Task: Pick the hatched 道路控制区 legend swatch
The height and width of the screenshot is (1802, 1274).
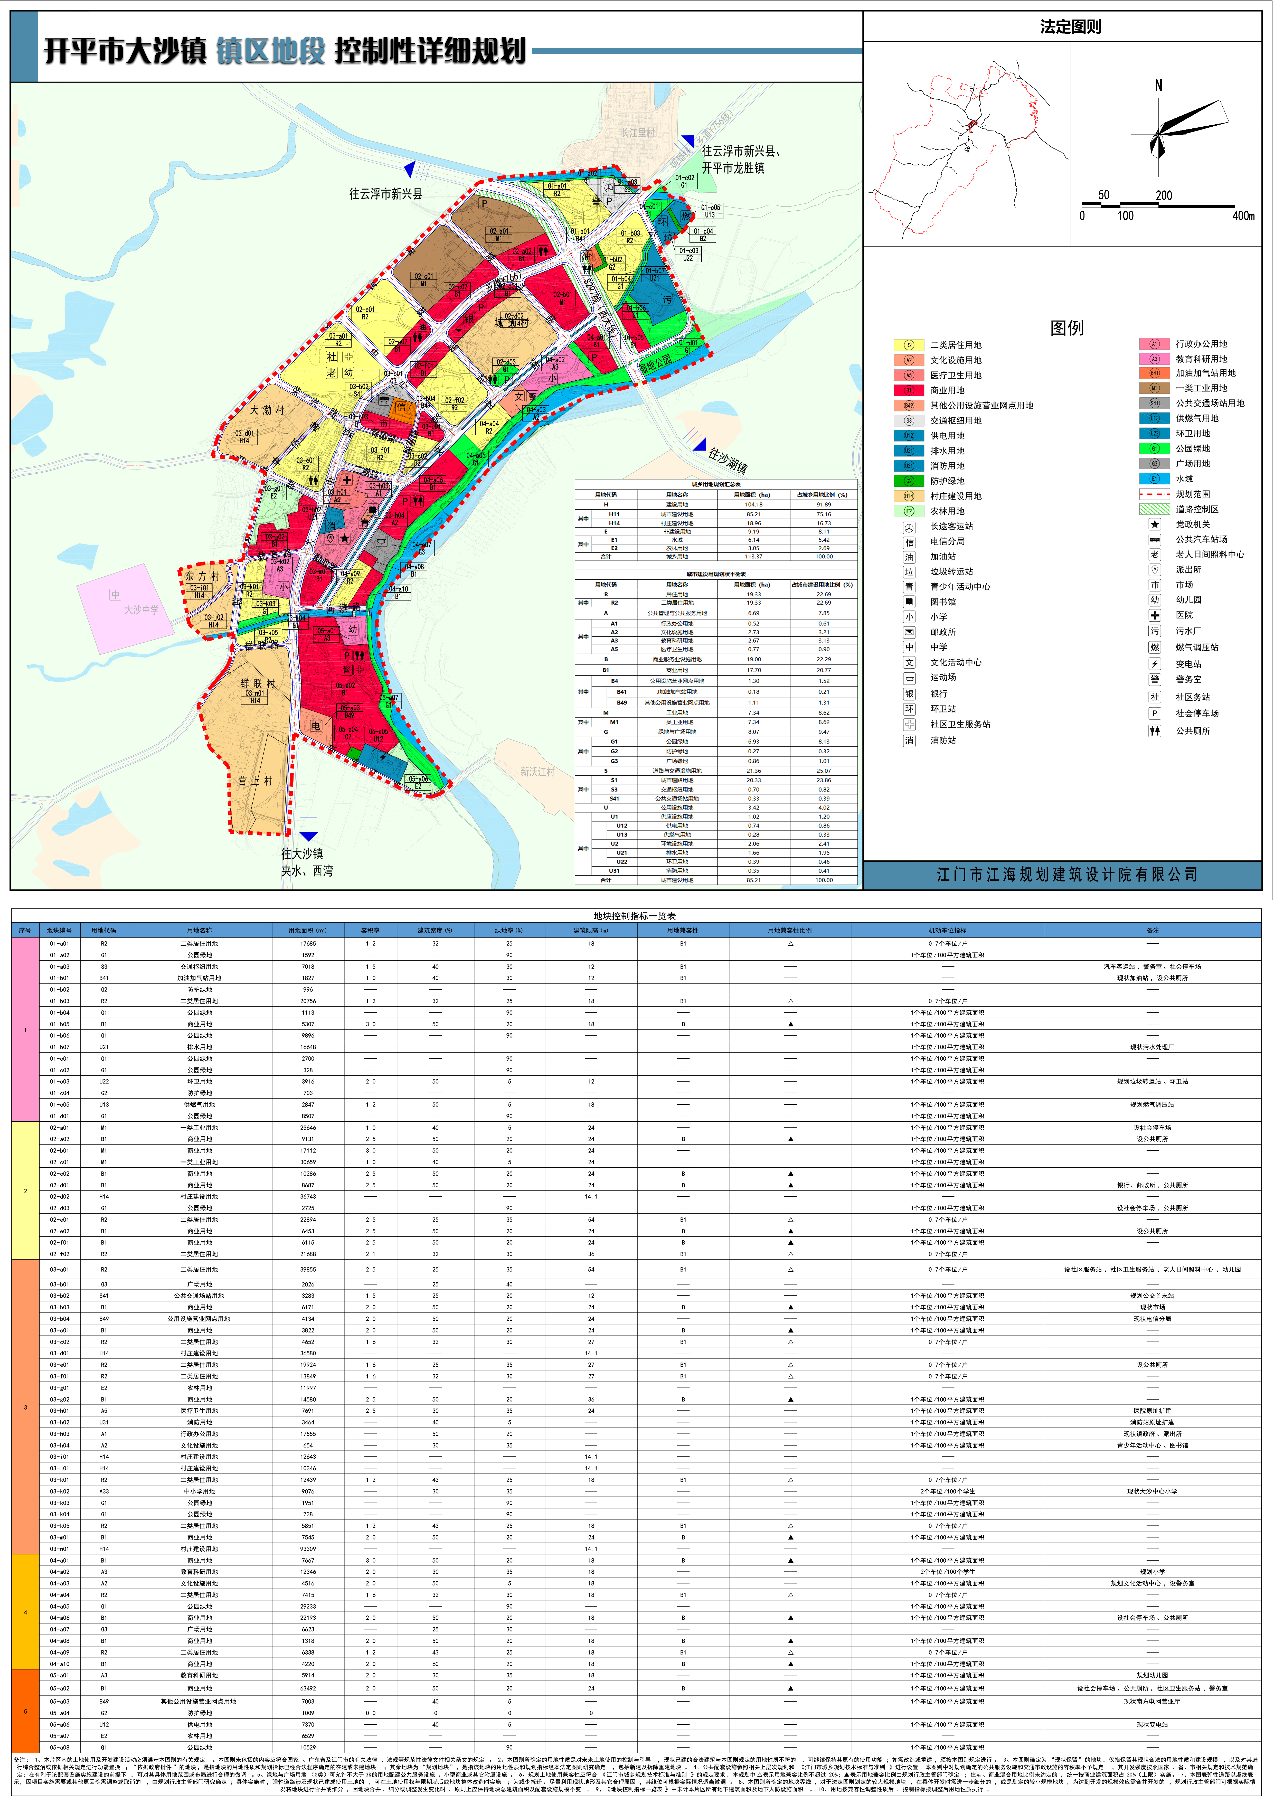Action: (x=1155, y=509)
